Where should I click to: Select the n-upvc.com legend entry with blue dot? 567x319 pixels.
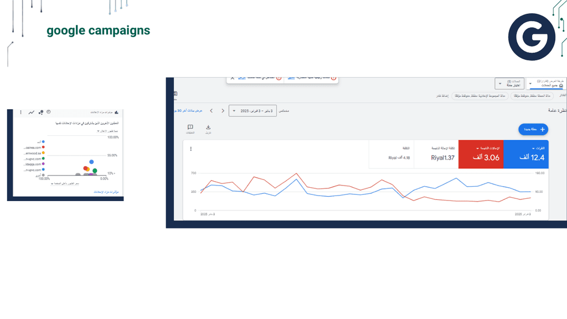coord(34,169)
